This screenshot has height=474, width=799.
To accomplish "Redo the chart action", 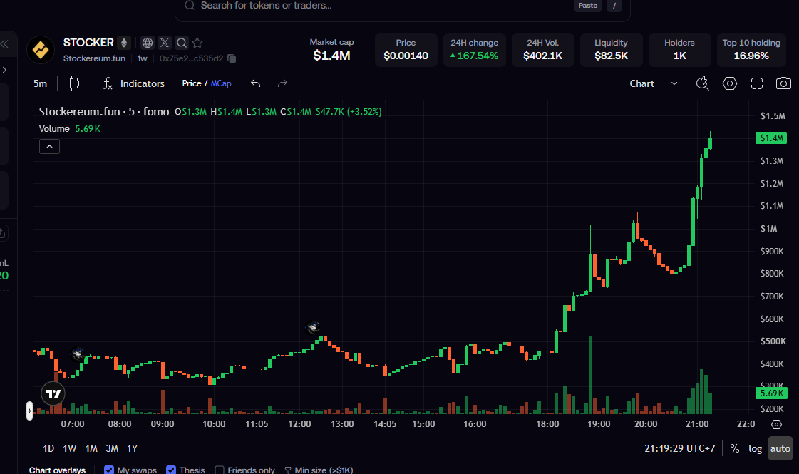I will 282,83.
